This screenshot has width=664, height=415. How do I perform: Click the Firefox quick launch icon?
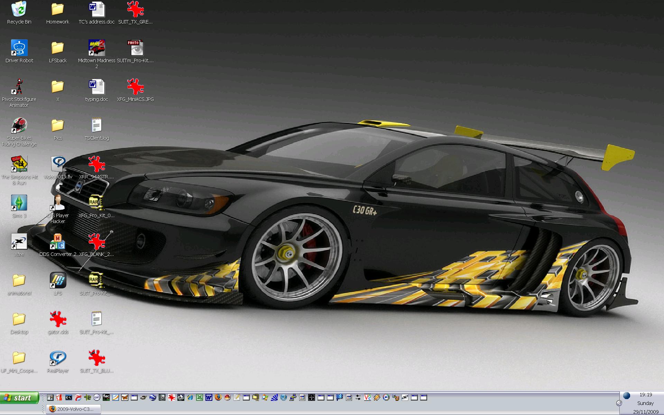point(218,397)
